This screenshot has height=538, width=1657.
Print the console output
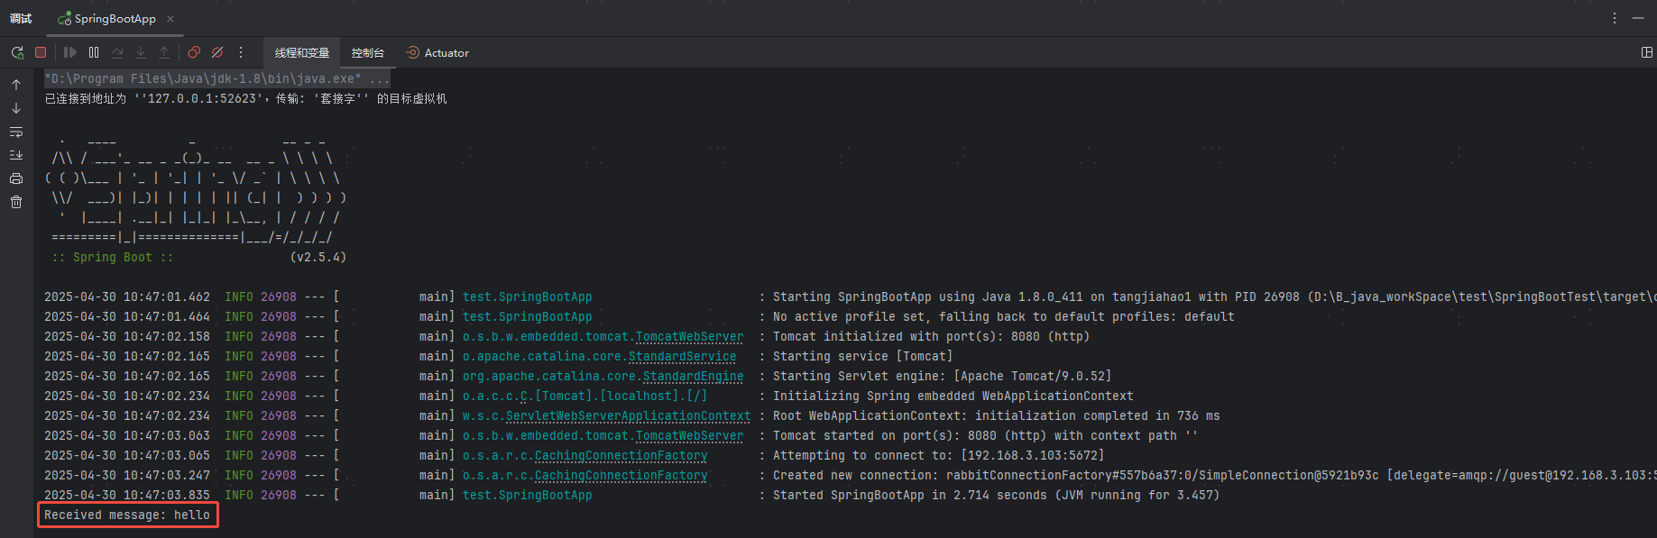16,178
